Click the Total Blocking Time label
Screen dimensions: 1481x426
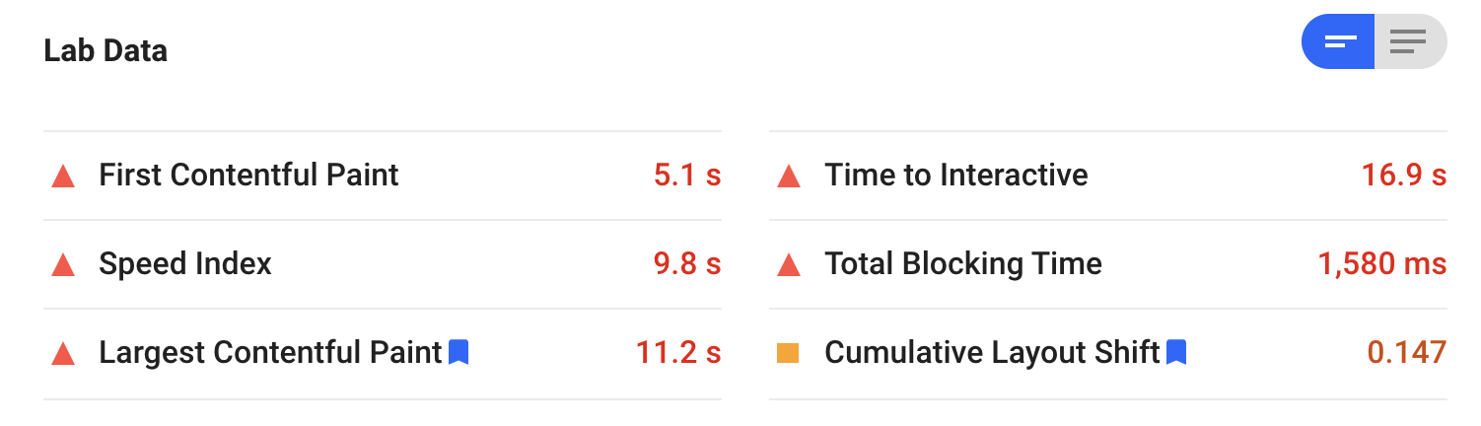pyautogui.click(x=963, y=264)
